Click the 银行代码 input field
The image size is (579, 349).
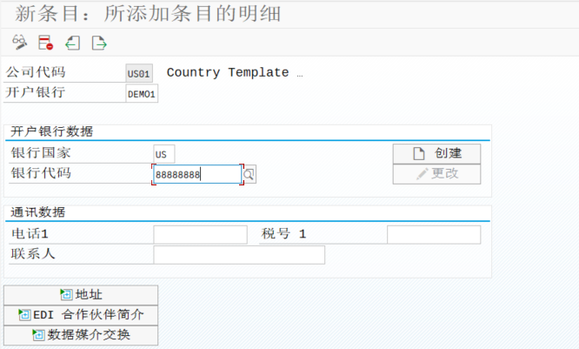[x=197, y=174]
